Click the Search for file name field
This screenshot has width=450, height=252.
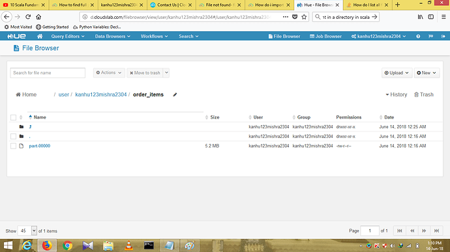48,73
